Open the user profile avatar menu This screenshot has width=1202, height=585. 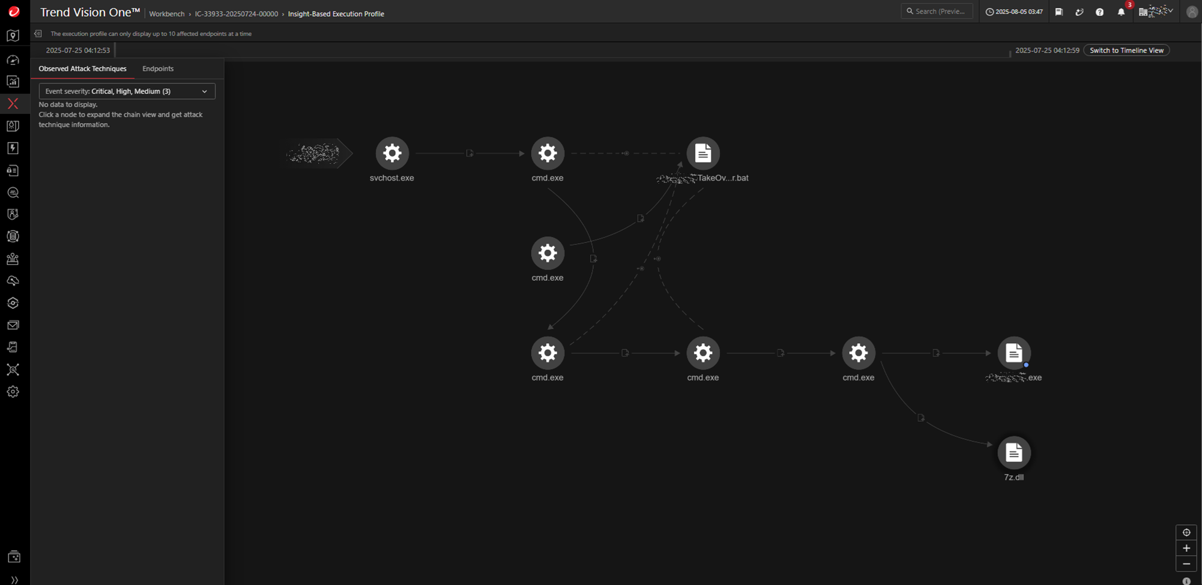(x=1192, y=12)
